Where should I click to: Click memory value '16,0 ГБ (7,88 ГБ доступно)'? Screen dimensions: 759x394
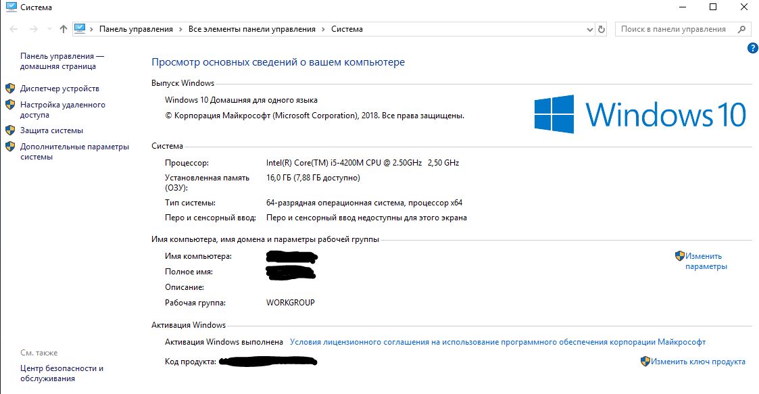coord(313,178)
